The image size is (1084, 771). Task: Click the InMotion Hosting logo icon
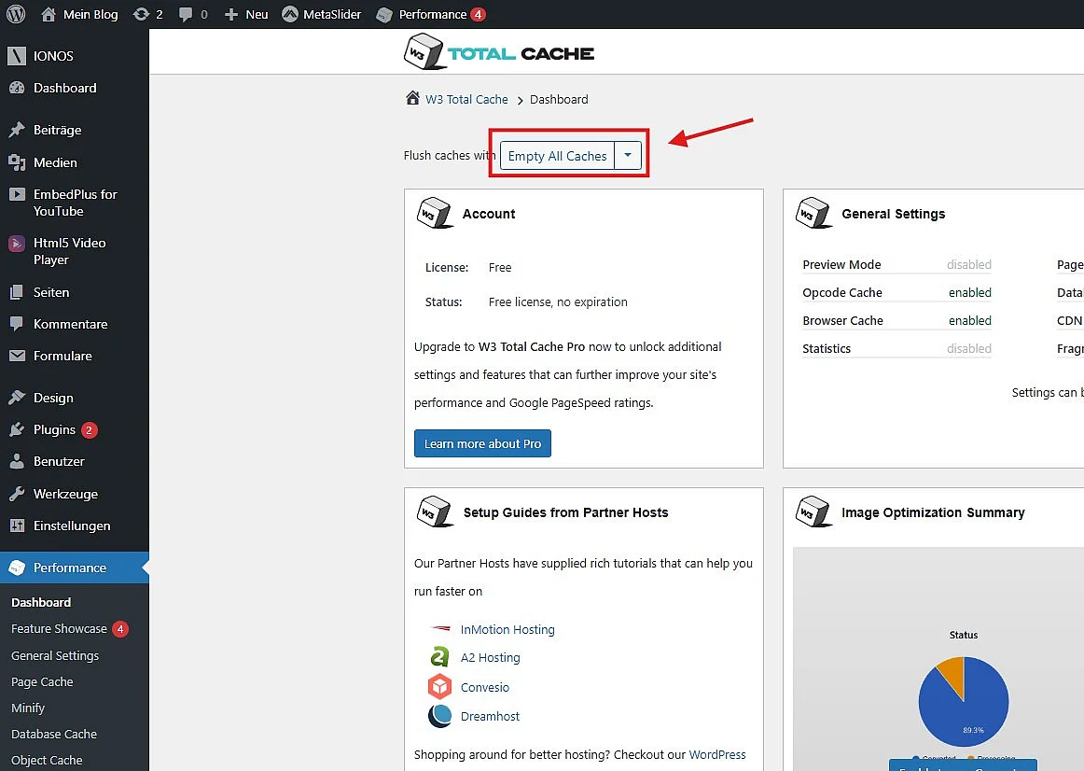coord(439,629)
